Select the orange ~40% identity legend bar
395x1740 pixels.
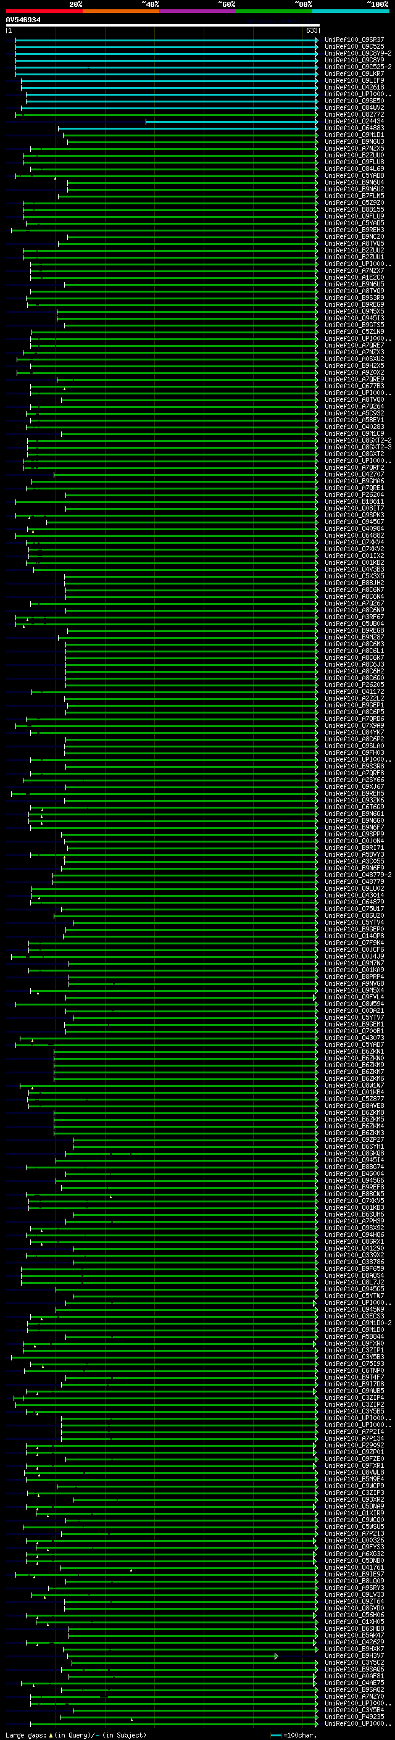click(x=121, y=11)
